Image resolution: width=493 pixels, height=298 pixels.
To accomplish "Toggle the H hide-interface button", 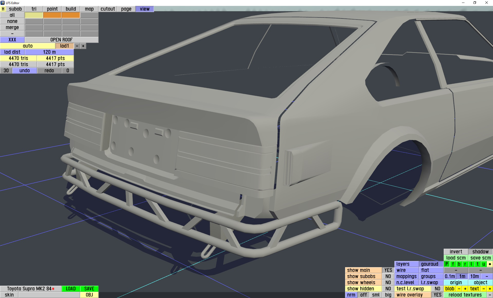I will click(x=3, y=9).
